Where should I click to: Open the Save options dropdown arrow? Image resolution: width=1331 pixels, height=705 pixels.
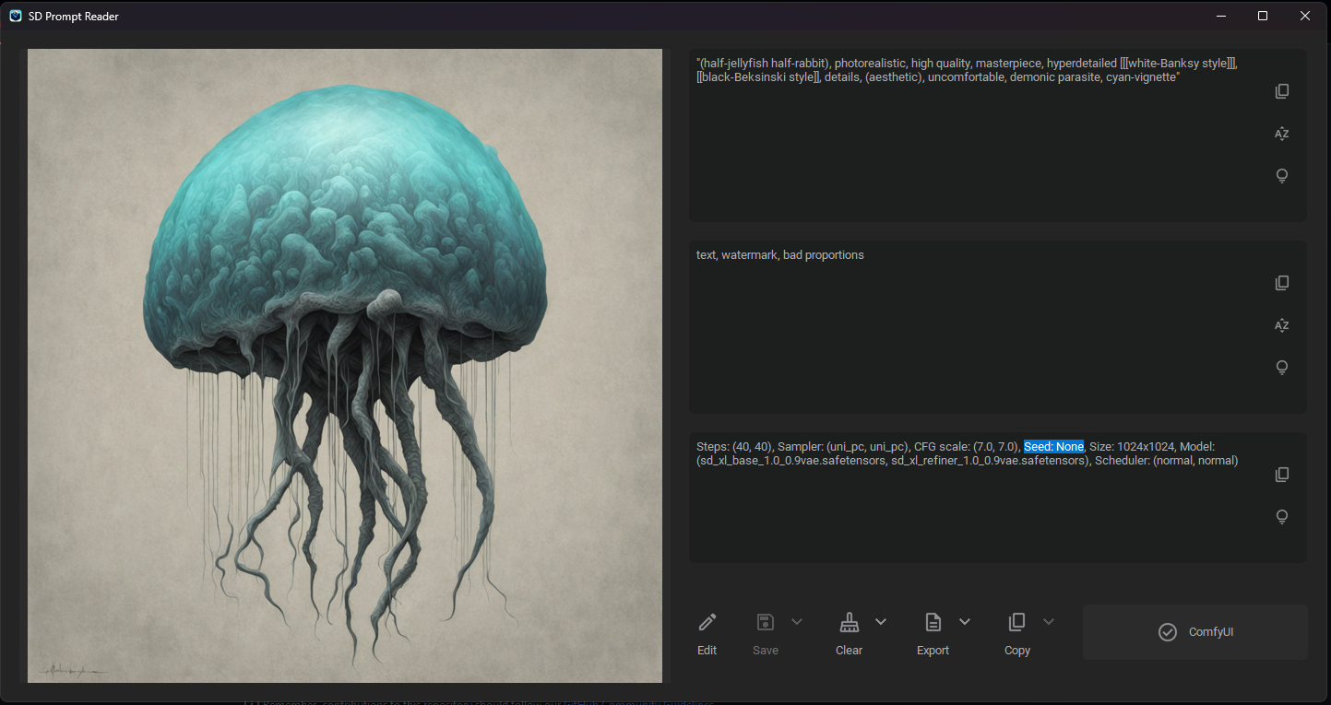[x=797, y=621]
